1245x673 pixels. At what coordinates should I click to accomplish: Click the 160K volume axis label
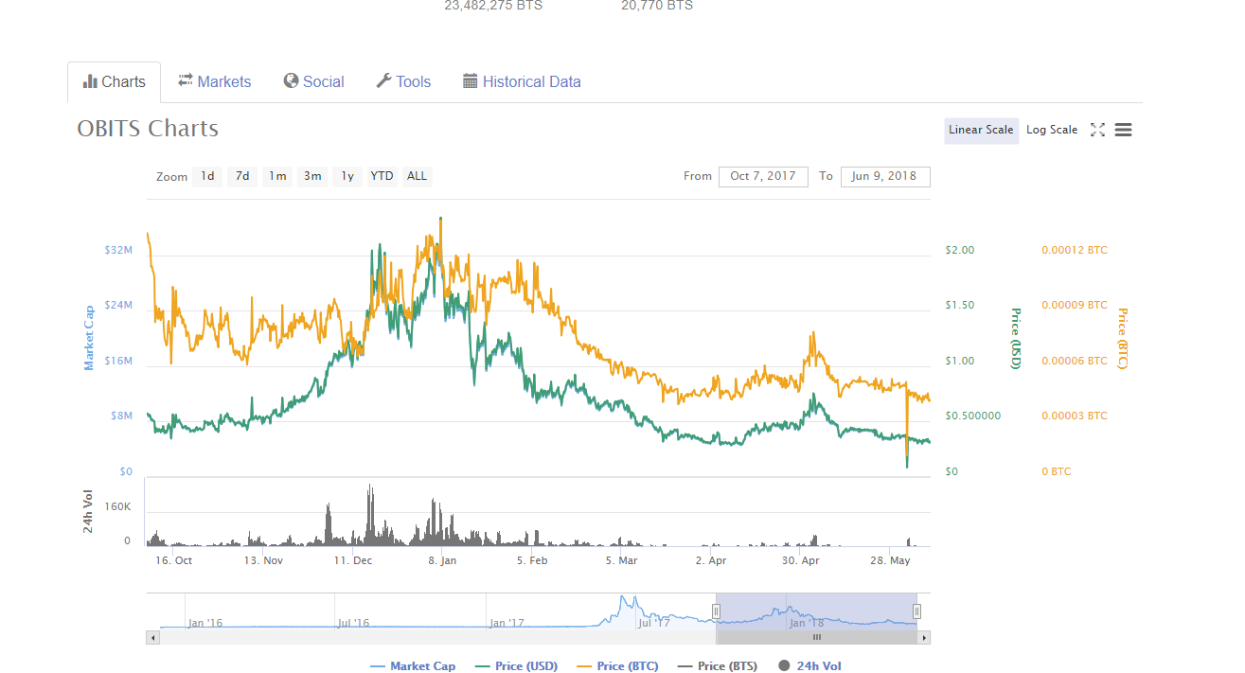(x=118, y=507)
